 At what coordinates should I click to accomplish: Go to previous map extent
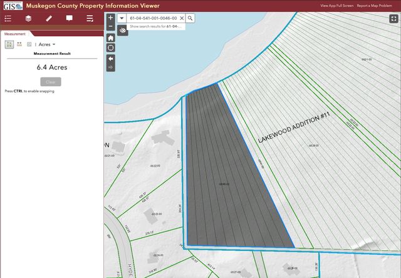pos(111,58)
